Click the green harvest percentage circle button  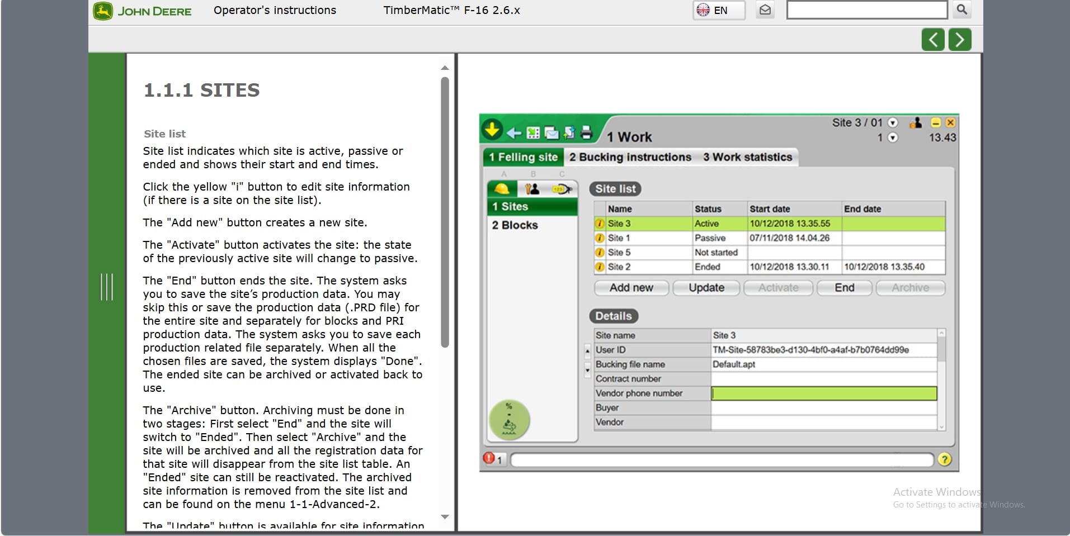(x=508, y=420)
